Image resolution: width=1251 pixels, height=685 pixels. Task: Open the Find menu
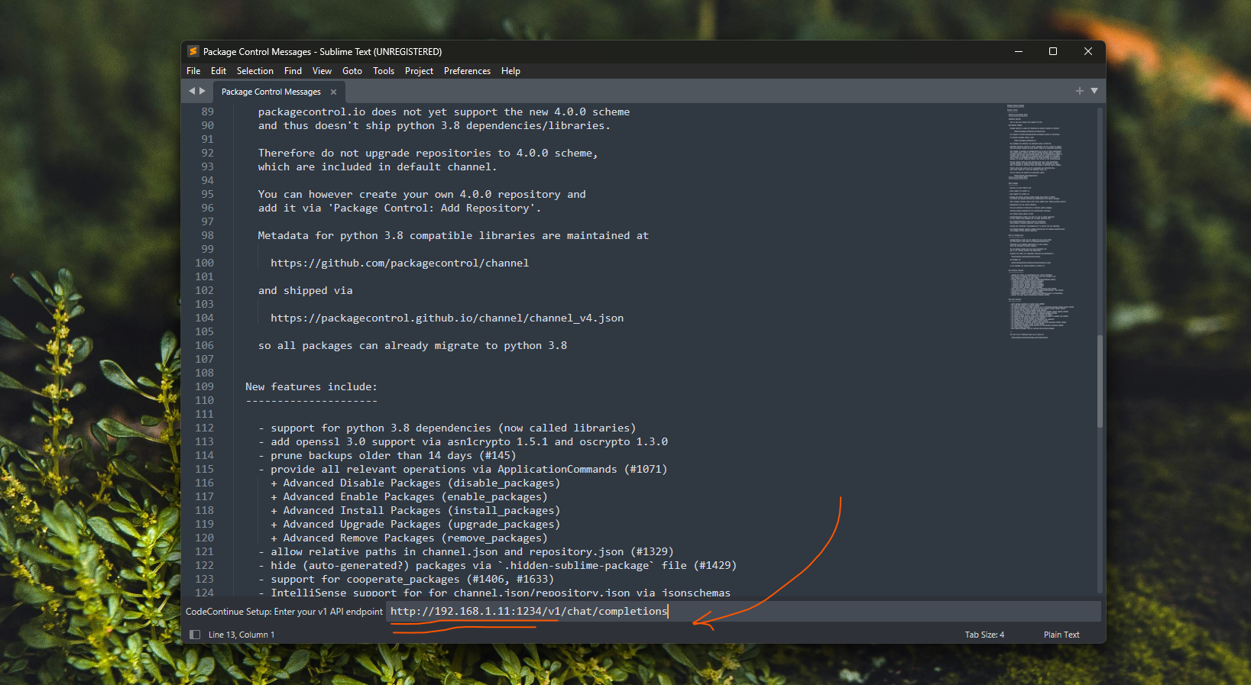(x=293, y=71)
